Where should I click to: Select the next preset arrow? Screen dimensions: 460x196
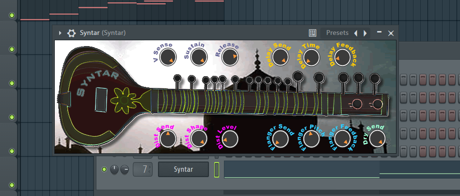click(365, 33)
